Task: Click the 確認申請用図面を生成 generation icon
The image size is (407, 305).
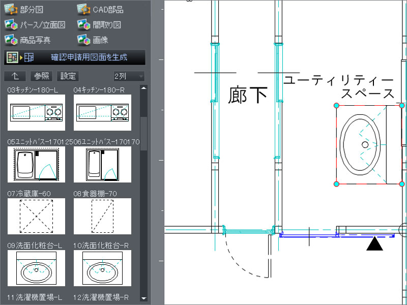Action: point(11,57)
